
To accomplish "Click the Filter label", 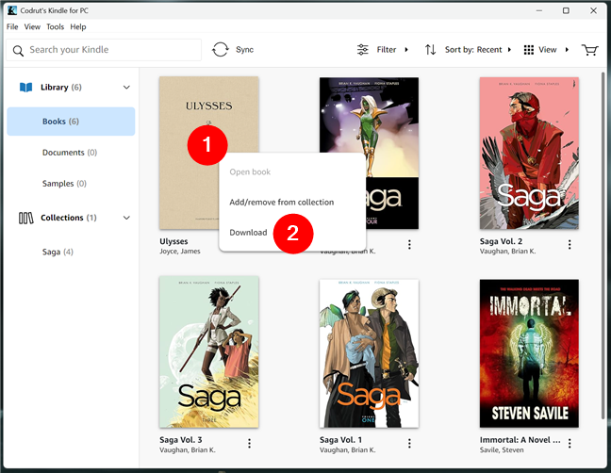I will click(387, 50).
